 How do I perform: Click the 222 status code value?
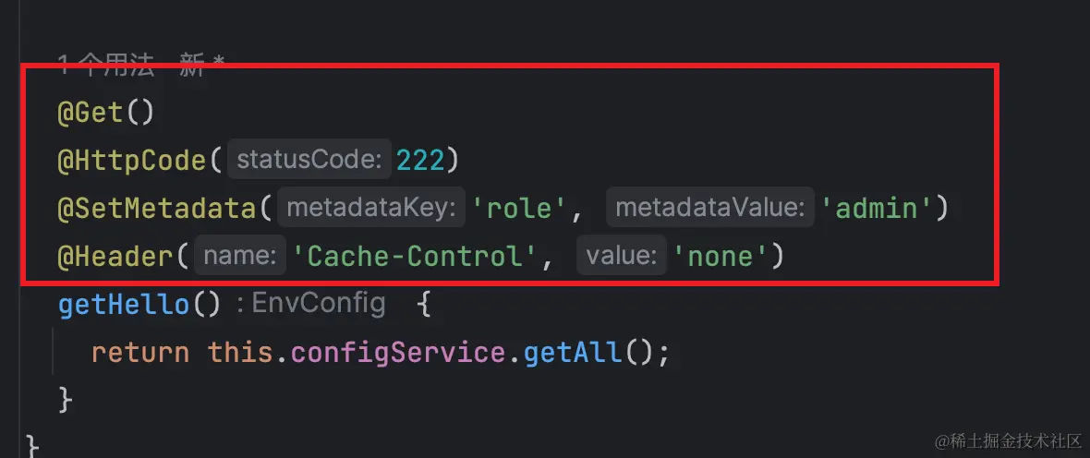pos(420,161)
